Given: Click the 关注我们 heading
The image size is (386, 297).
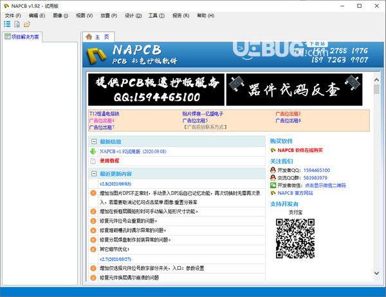Looking at the screenshot, I should (281, 161).
